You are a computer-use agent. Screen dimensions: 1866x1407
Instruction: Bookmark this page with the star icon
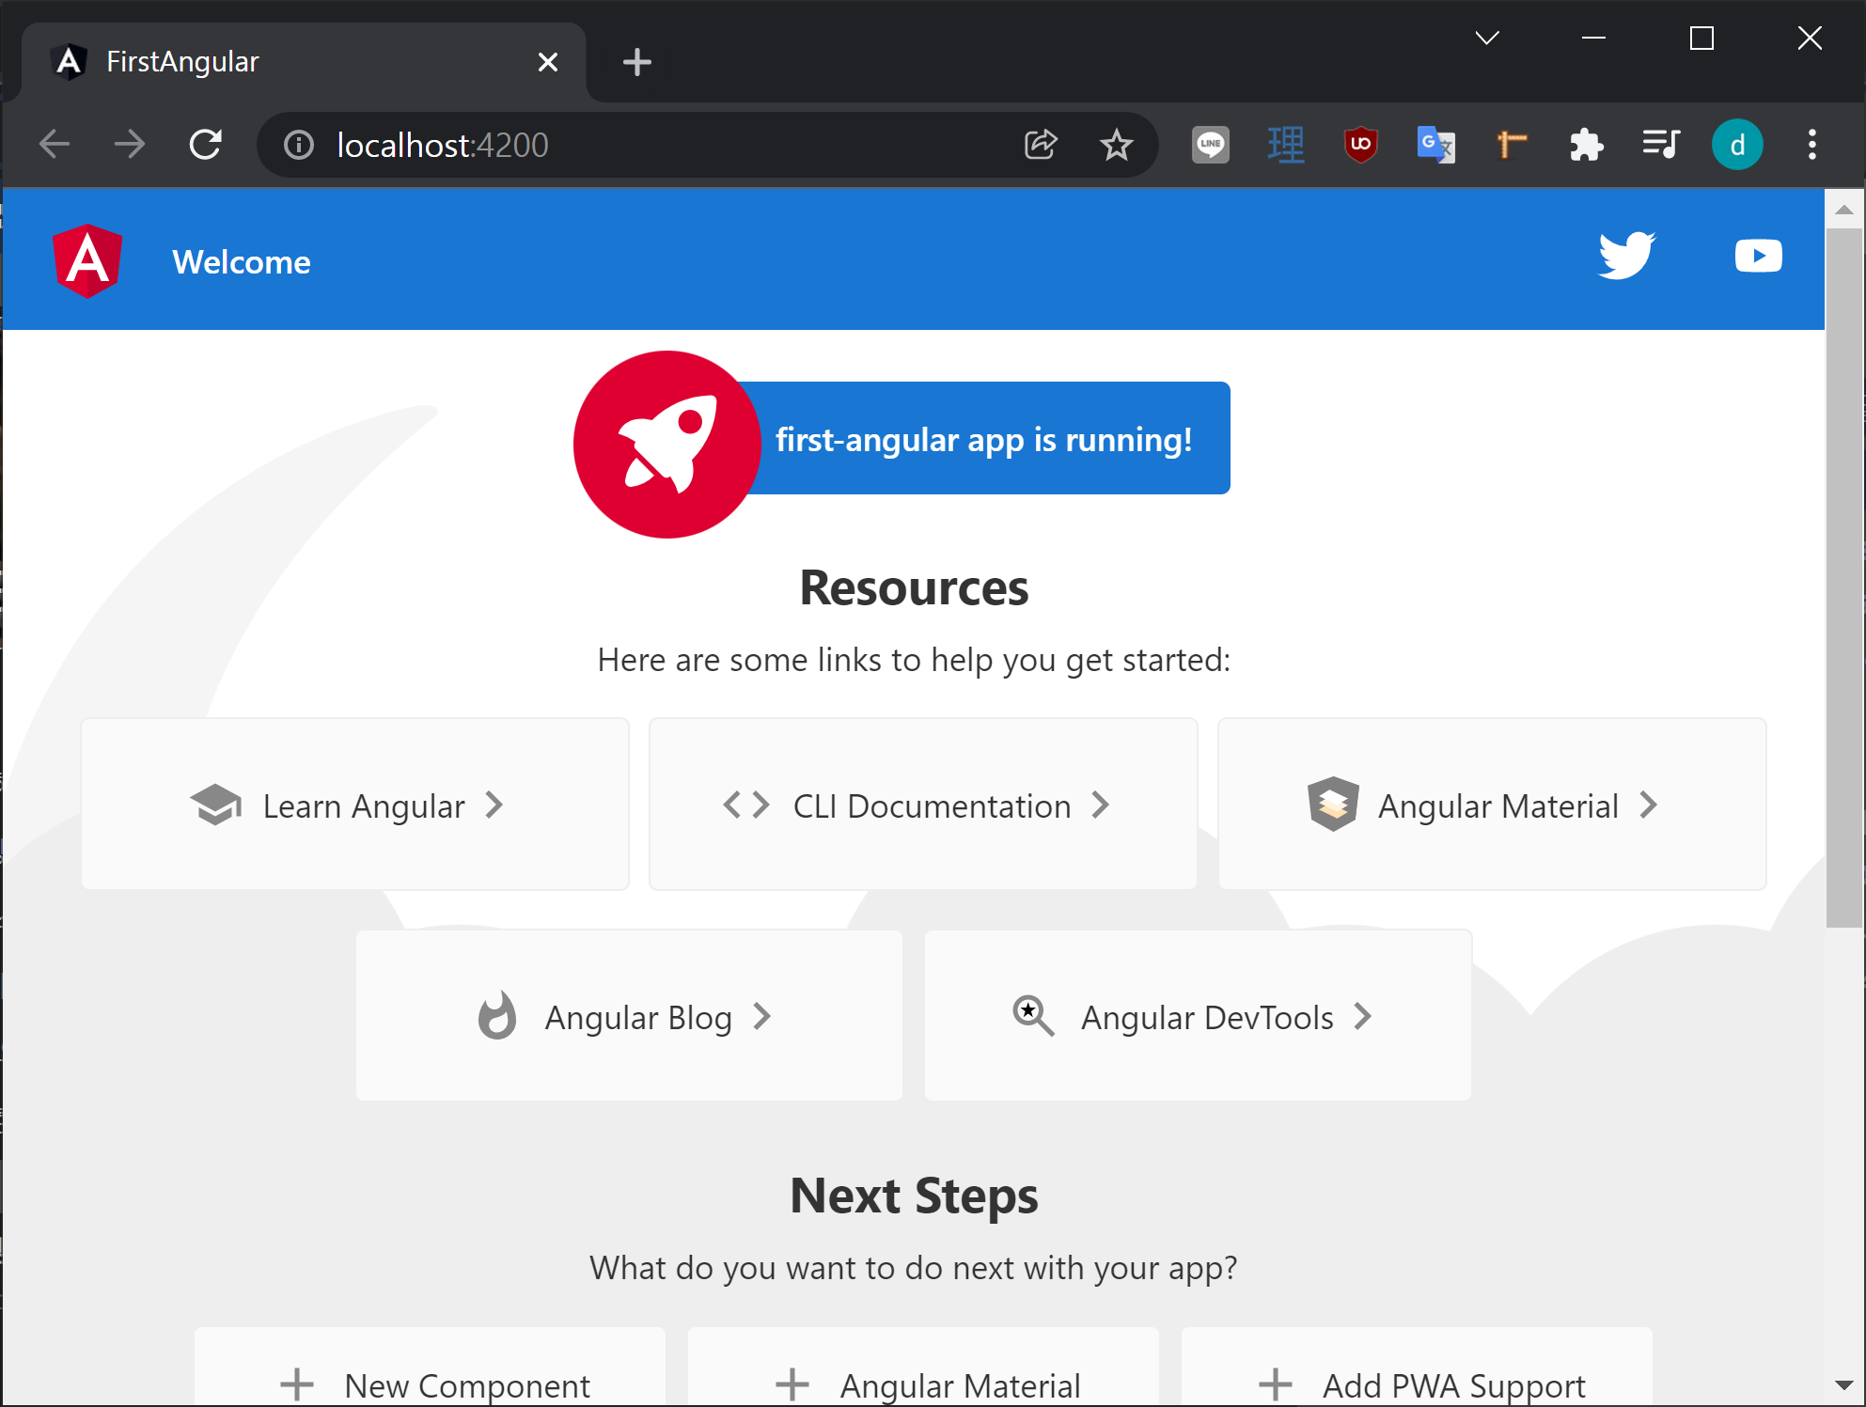click(x=1116, y=145)
